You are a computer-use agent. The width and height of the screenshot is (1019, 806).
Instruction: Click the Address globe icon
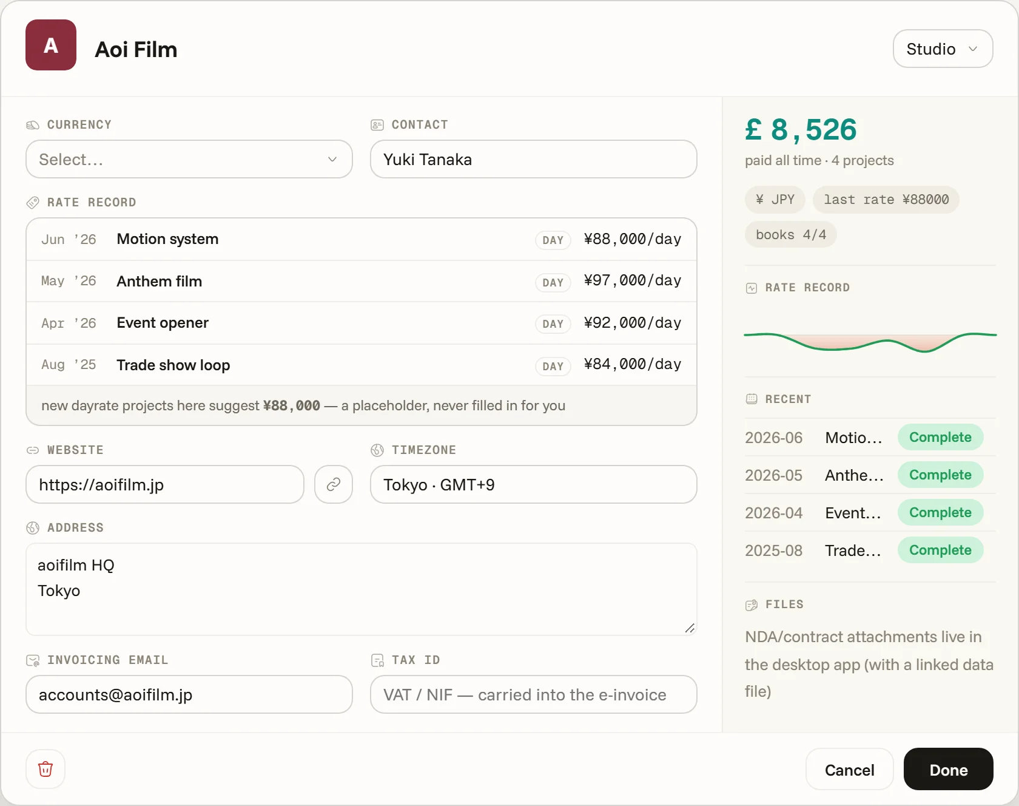pyautogui.click(x=33, y=528)
